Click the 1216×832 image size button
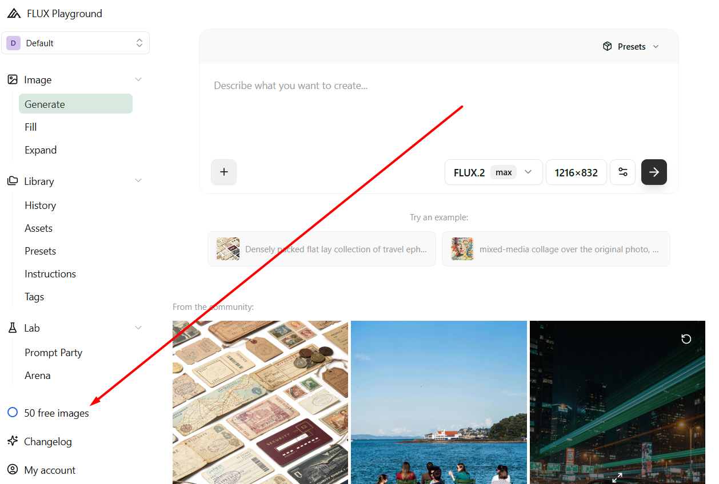The image size is (719, 484). point(576,172)
